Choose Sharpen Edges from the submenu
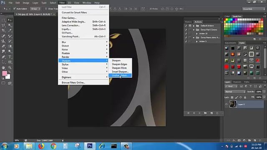The height and width of the screenshot is (150, 267). (x=120, y=64)
